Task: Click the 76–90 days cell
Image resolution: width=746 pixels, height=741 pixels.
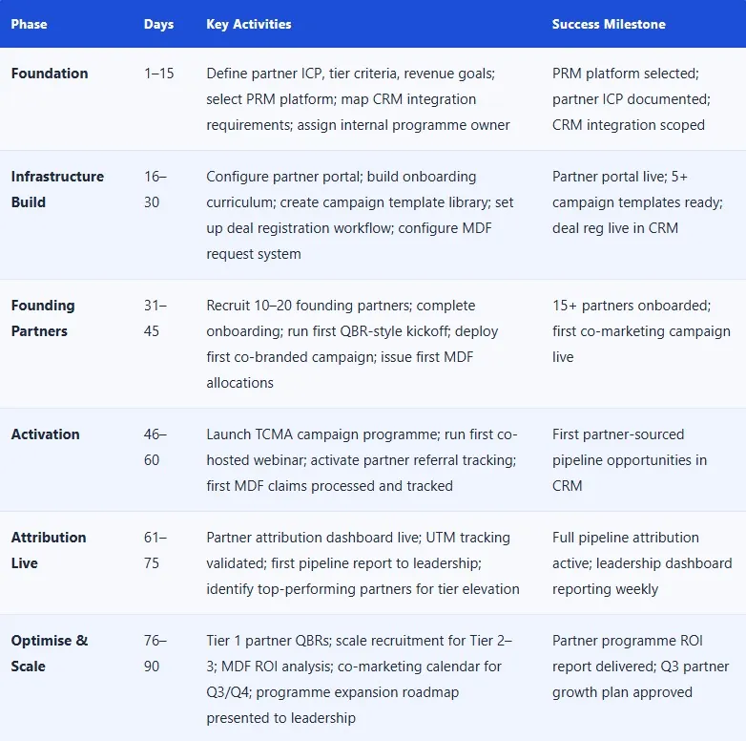Action: pyautogui.click(x=155, y=653)
